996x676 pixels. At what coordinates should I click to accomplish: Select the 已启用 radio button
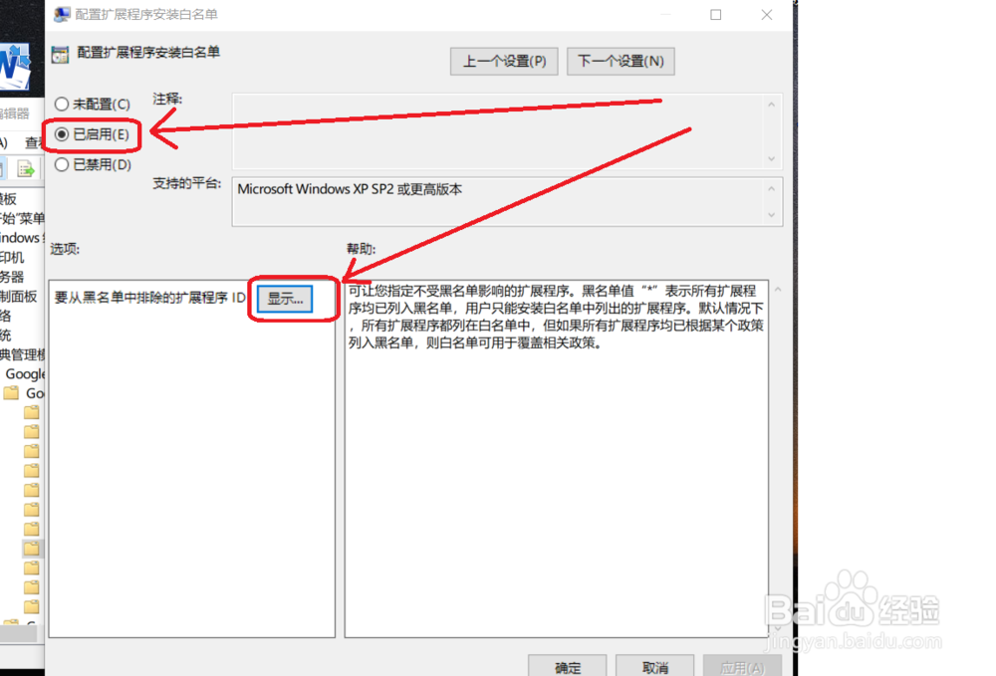(61, 133)
